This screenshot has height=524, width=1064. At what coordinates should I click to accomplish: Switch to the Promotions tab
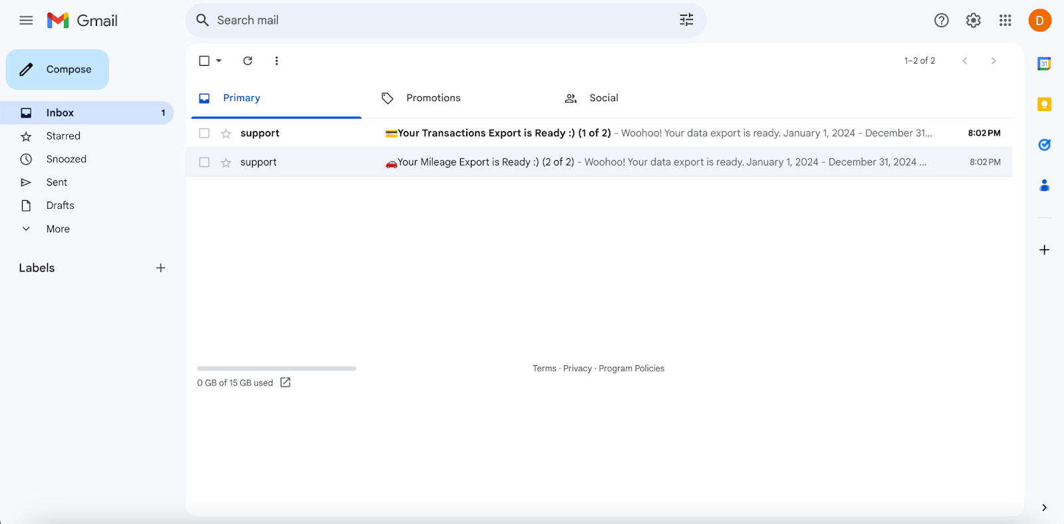(433, 98)
